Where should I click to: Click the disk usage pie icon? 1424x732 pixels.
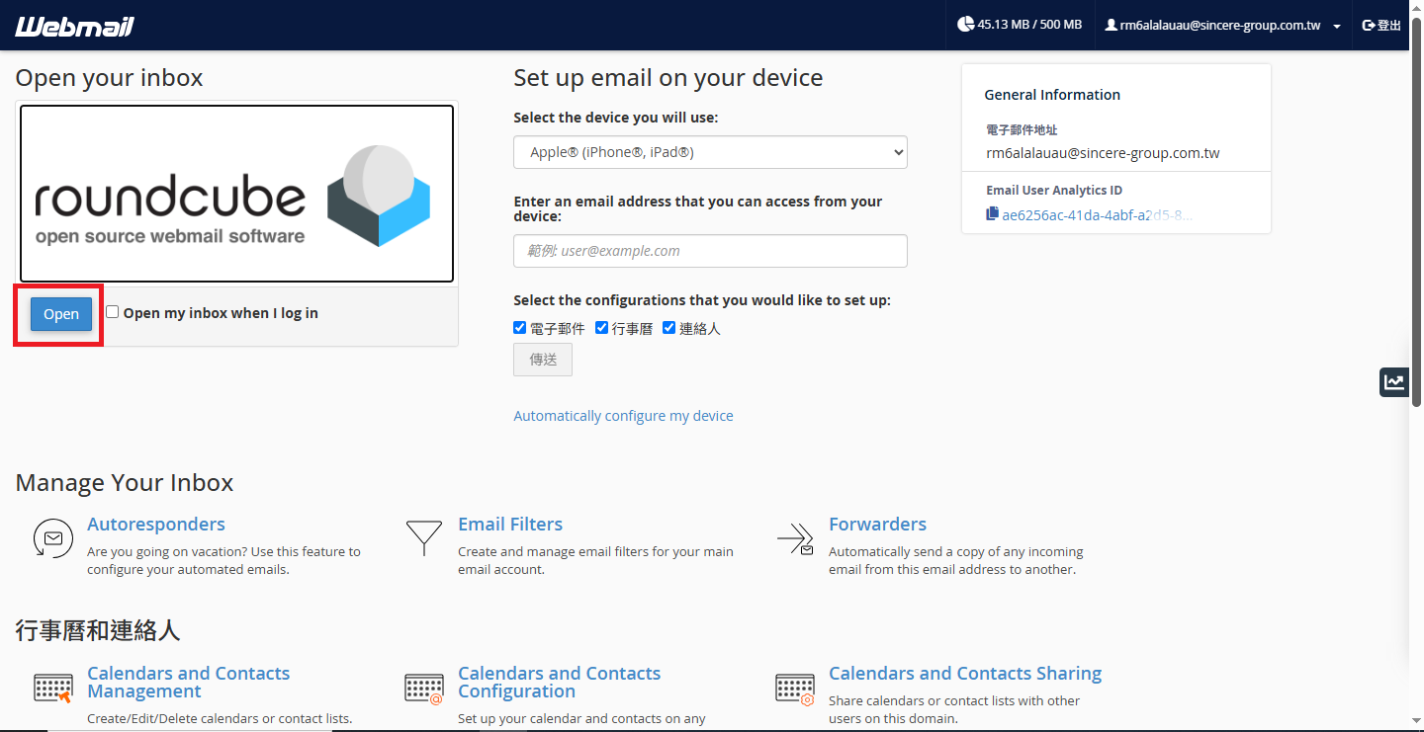click(965, 25)
